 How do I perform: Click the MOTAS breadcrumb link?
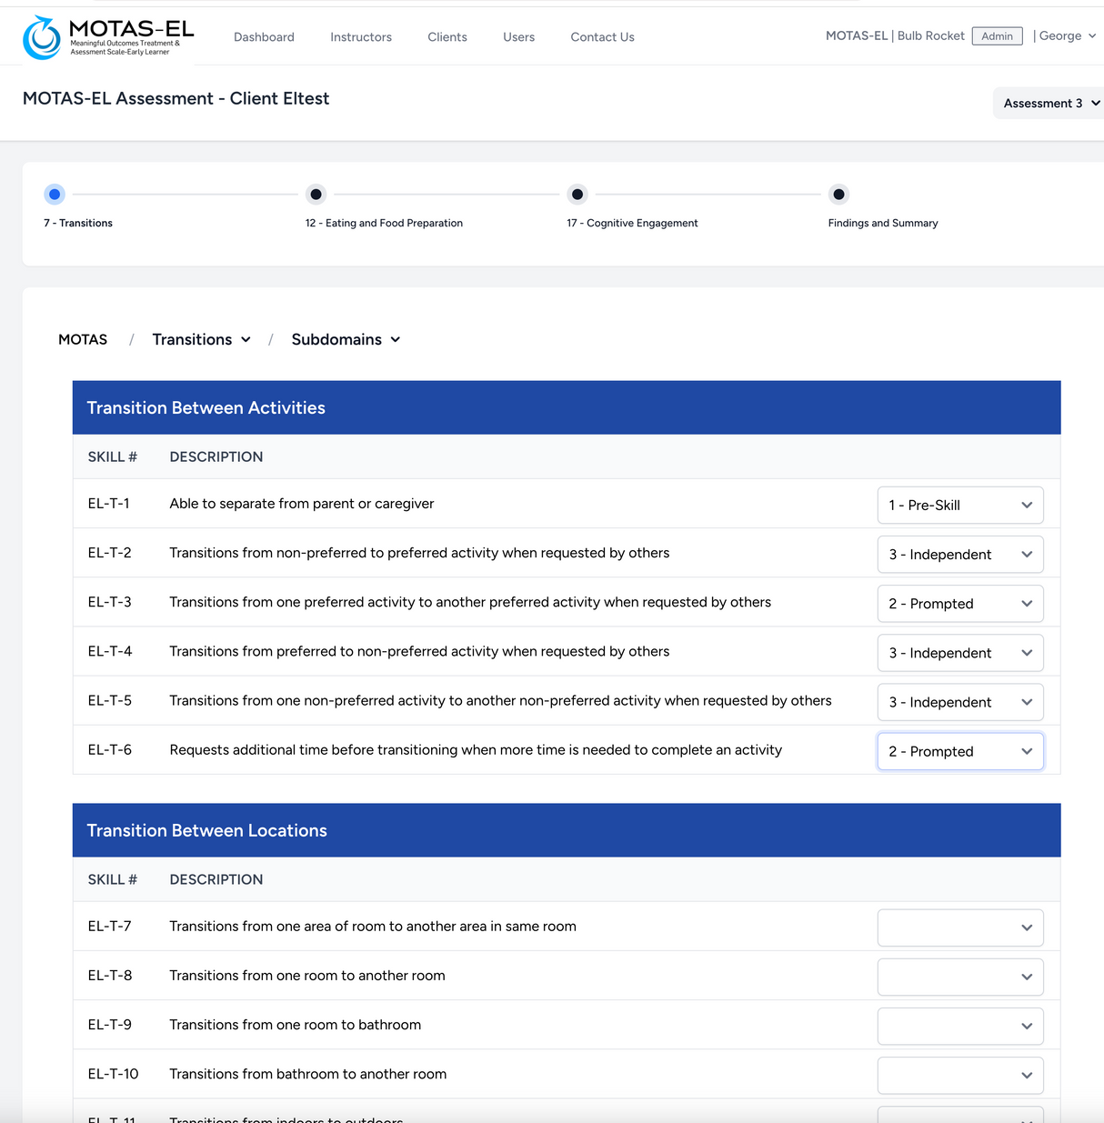coord(83,339)
